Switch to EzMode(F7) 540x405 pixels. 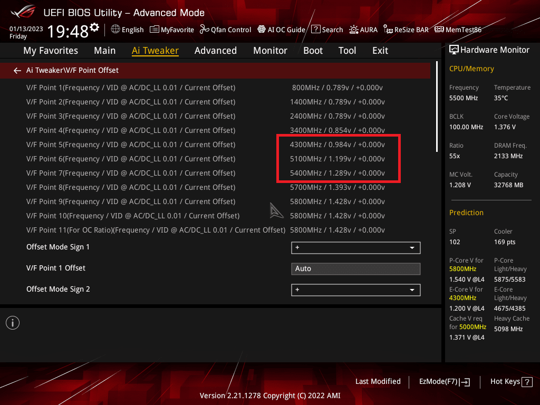[444, 382]
